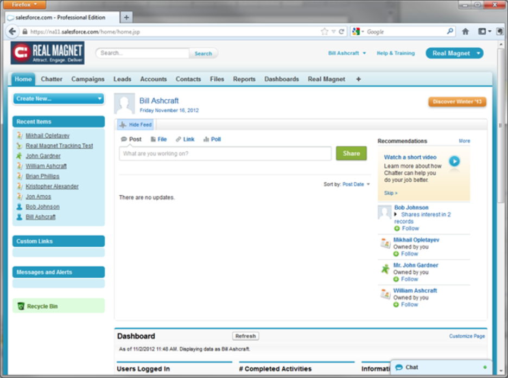This screenshot has height=378, width=508.
Task: Open a new browser tab
Action: 126,17
